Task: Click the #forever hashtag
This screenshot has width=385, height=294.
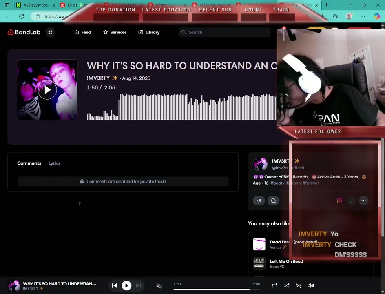Action: [x=311, y=183]
